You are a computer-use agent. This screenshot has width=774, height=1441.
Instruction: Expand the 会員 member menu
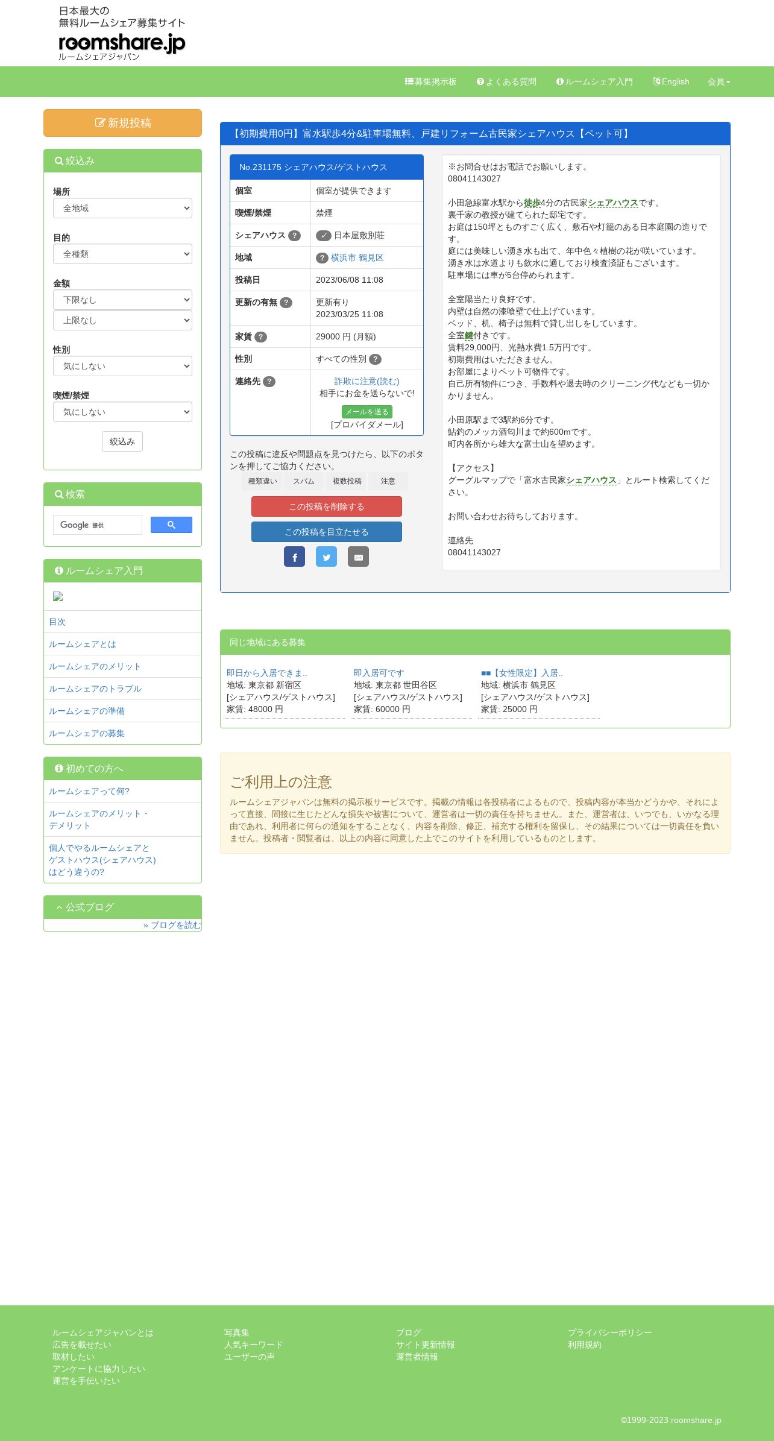tap(719, 81)
